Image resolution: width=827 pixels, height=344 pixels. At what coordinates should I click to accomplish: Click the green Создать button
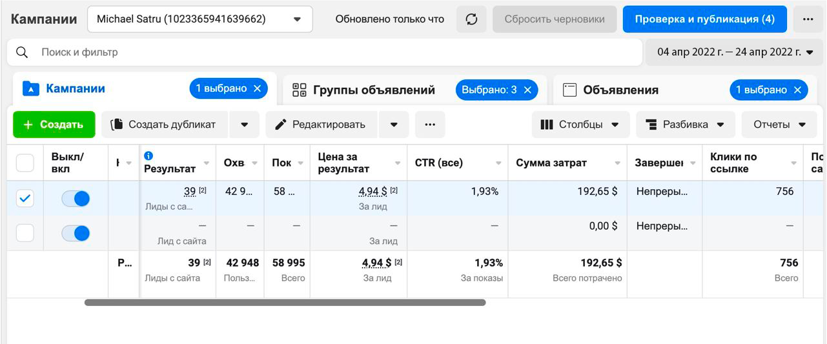(54, 125)
